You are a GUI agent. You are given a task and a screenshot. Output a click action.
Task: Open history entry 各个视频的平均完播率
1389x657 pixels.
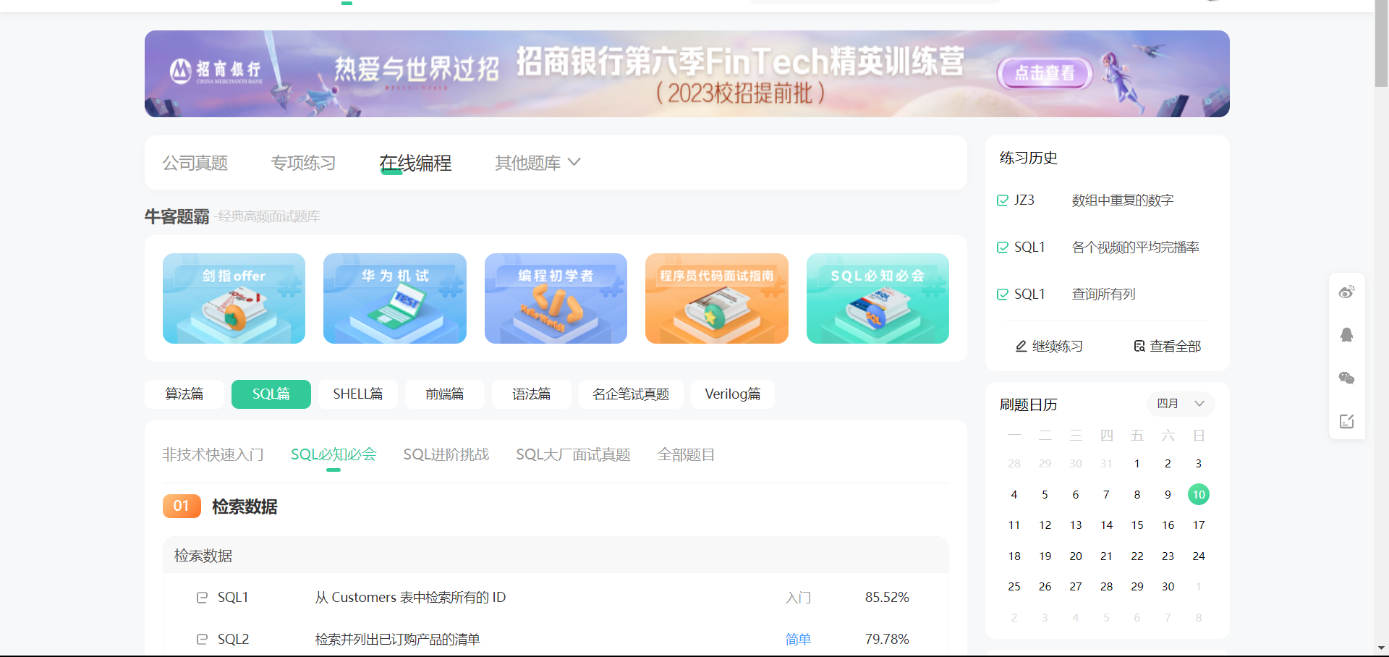(x=1136, y=247)
